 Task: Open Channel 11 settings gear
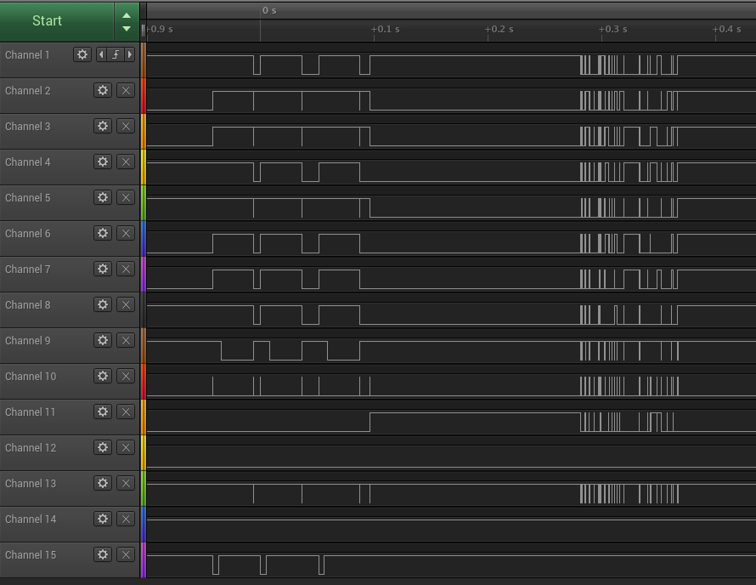pos(103,412)
